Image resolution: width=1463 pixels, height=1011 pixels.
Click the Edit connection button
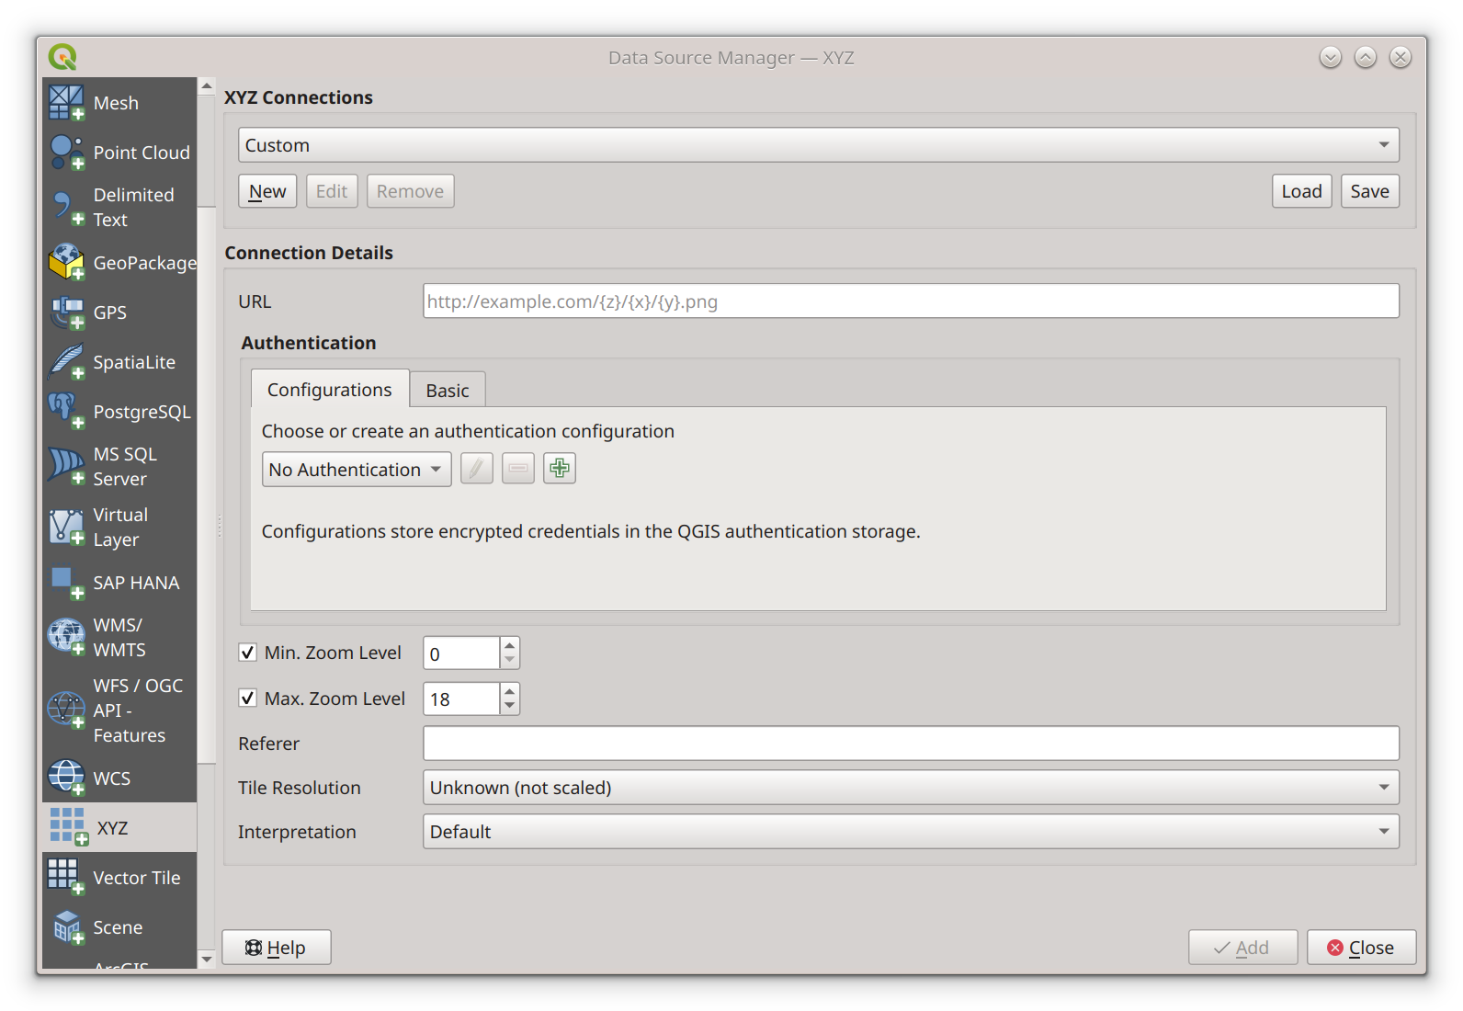click(x=332, y=191)
